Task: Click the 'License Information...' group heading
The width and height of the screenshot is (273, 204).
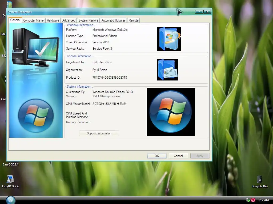Action: (x=80, y=56)
